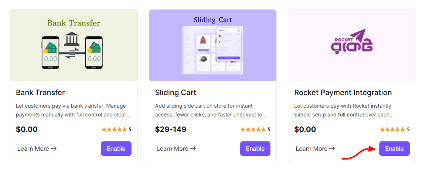
Task: Enable the Sliding Cart module
Action: [255, 149]
